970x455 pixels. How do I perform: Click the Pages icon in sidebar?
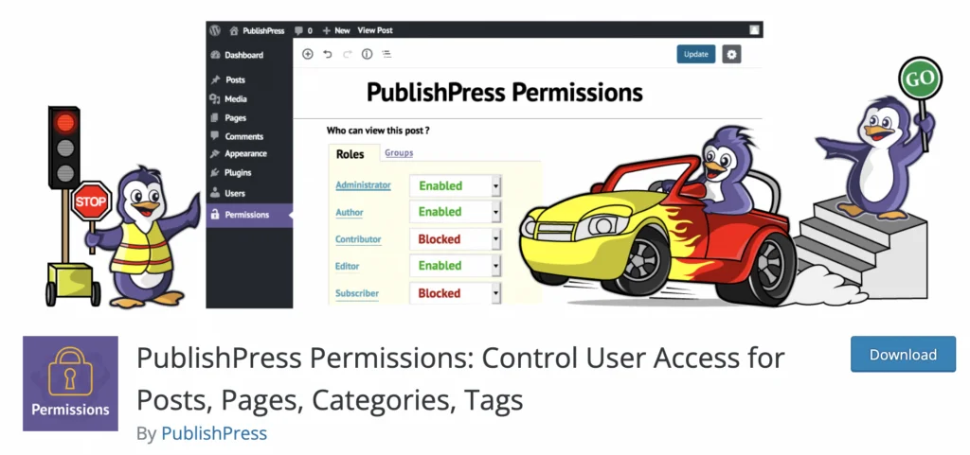point(215,117)
